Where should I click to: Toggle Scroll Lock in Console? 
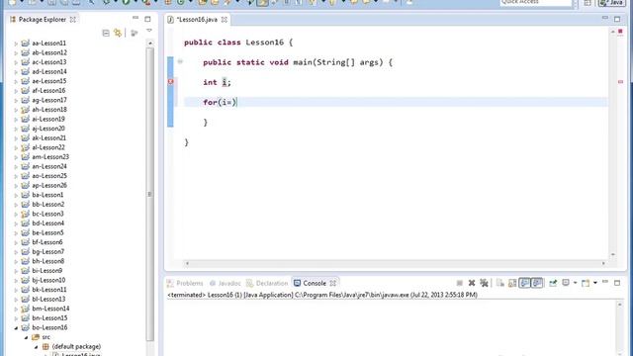[x=512, y=283]
